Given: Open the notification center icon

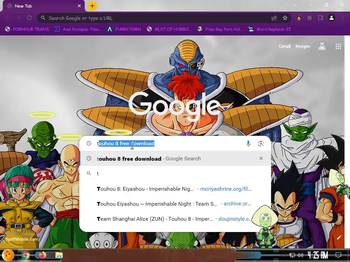Looking at the screenshot, I should 338,255.
